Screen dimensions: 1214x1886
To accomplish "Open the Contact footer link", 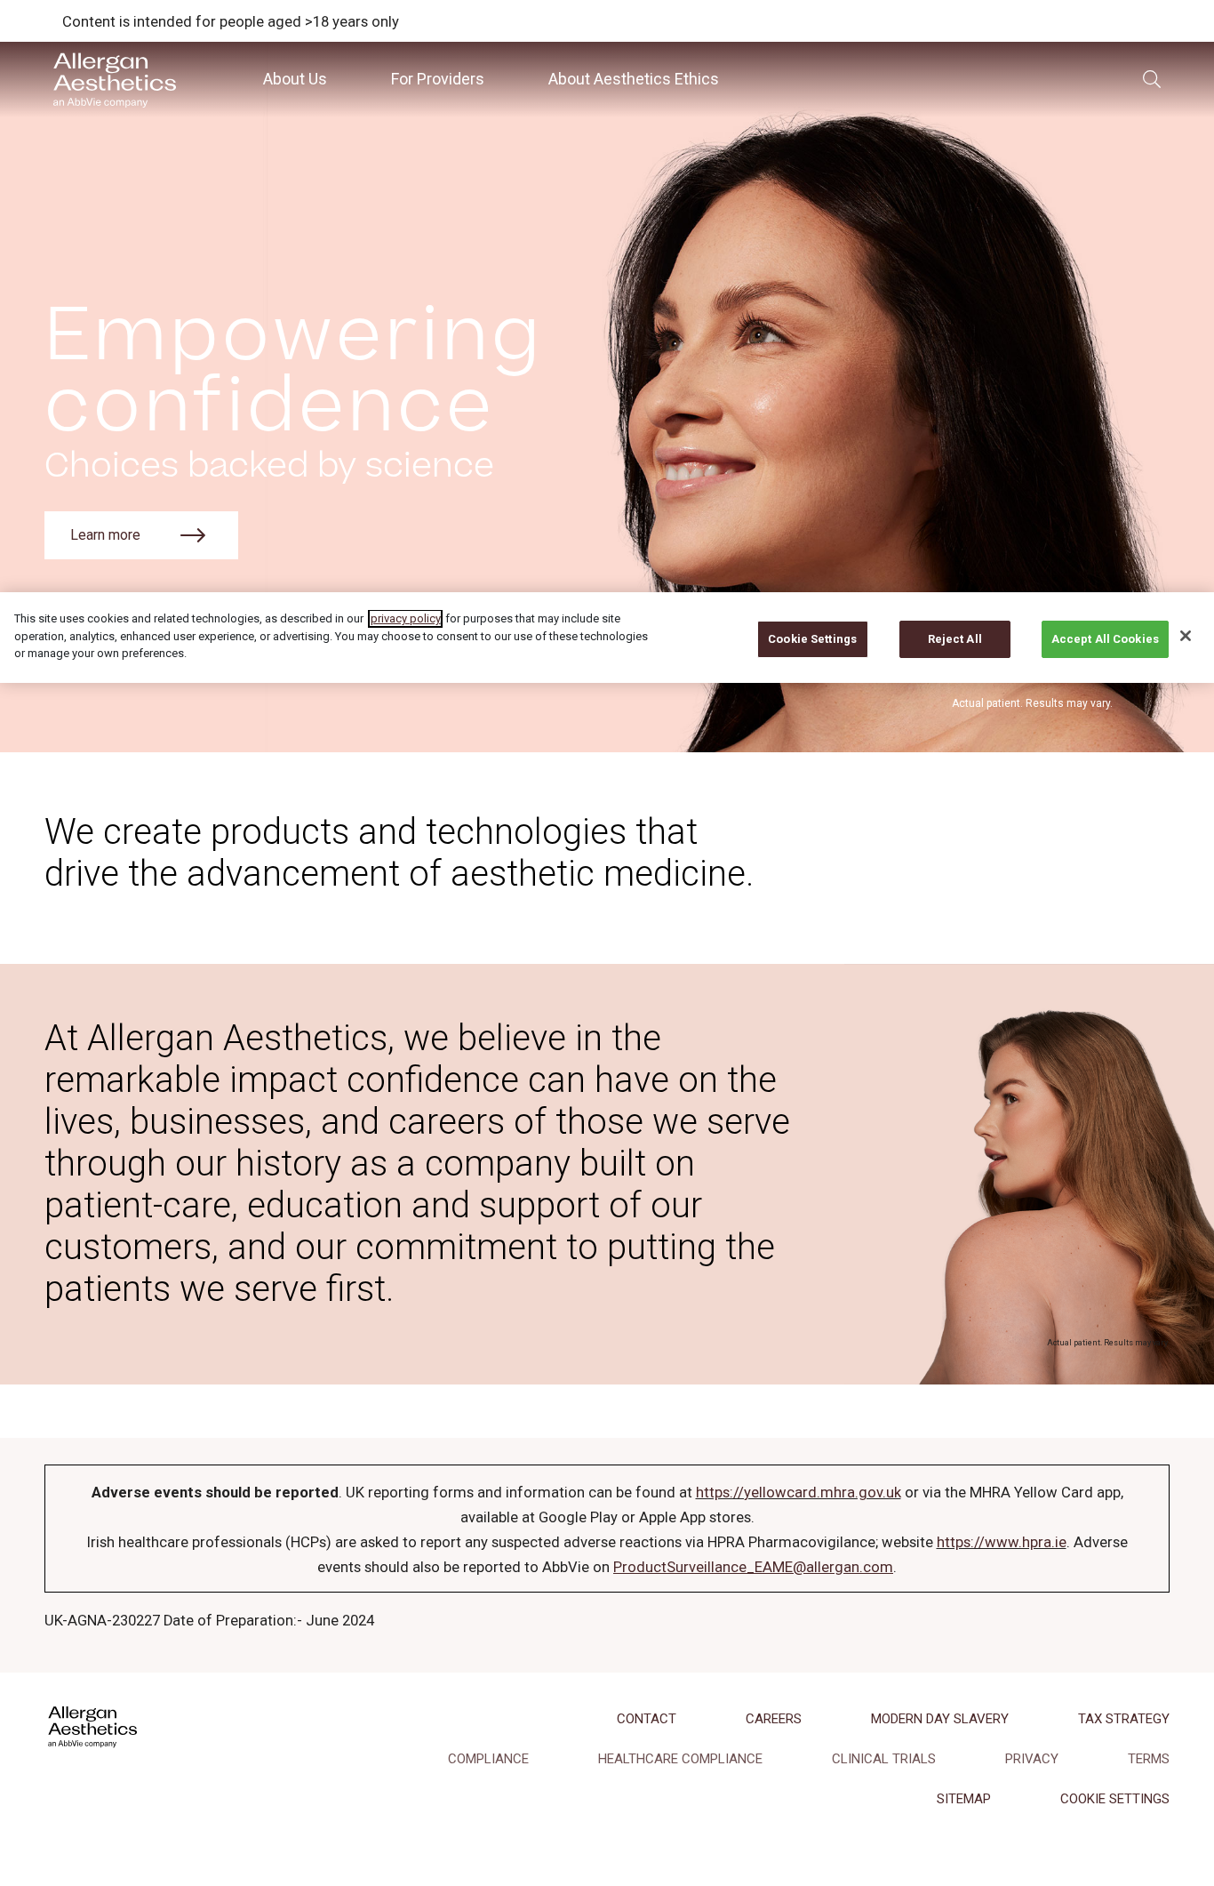I will point(646,1719).
